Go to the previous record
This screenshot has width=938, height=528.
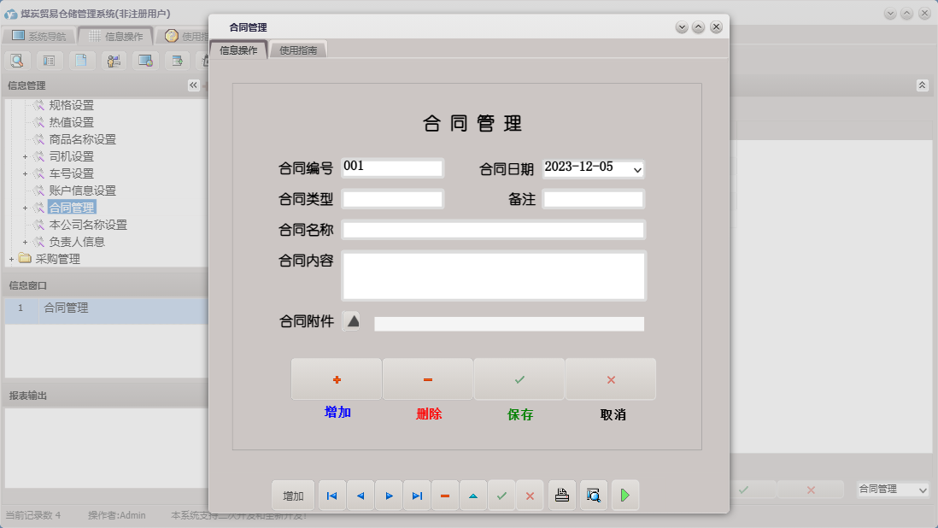coord(360,496)
